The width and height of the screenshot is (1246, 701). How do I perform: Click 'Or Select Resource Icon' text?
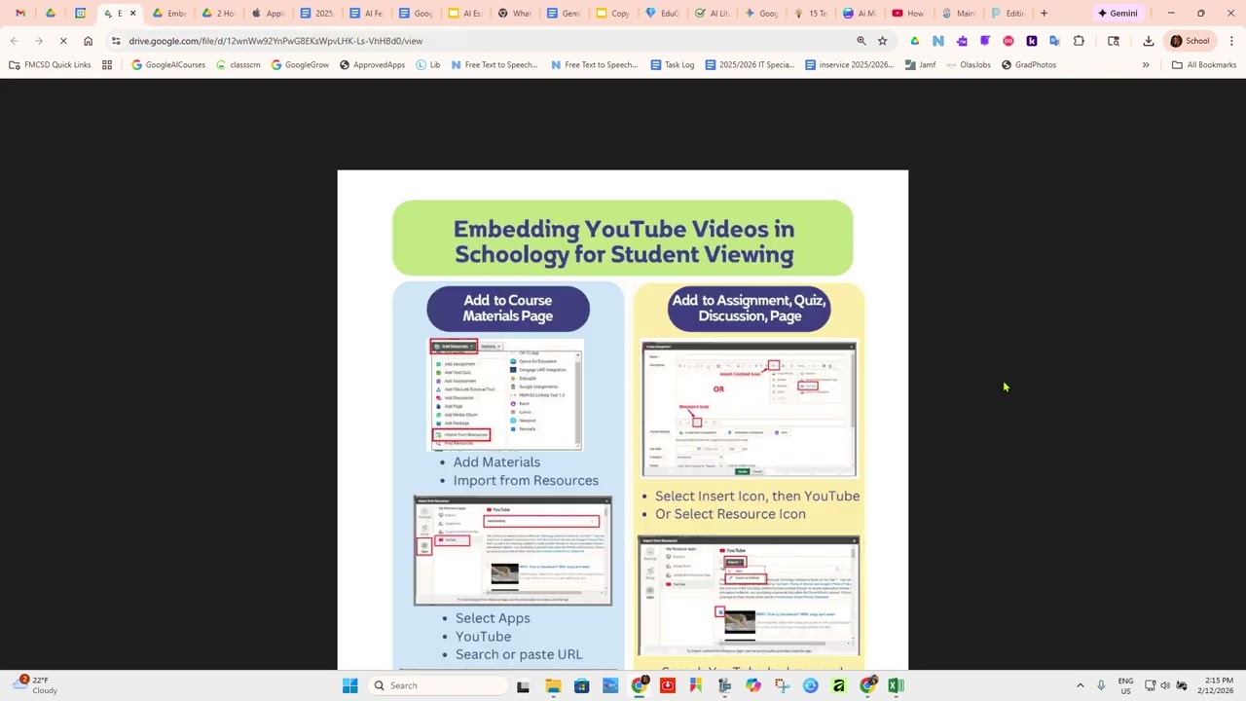pos(730,514)
